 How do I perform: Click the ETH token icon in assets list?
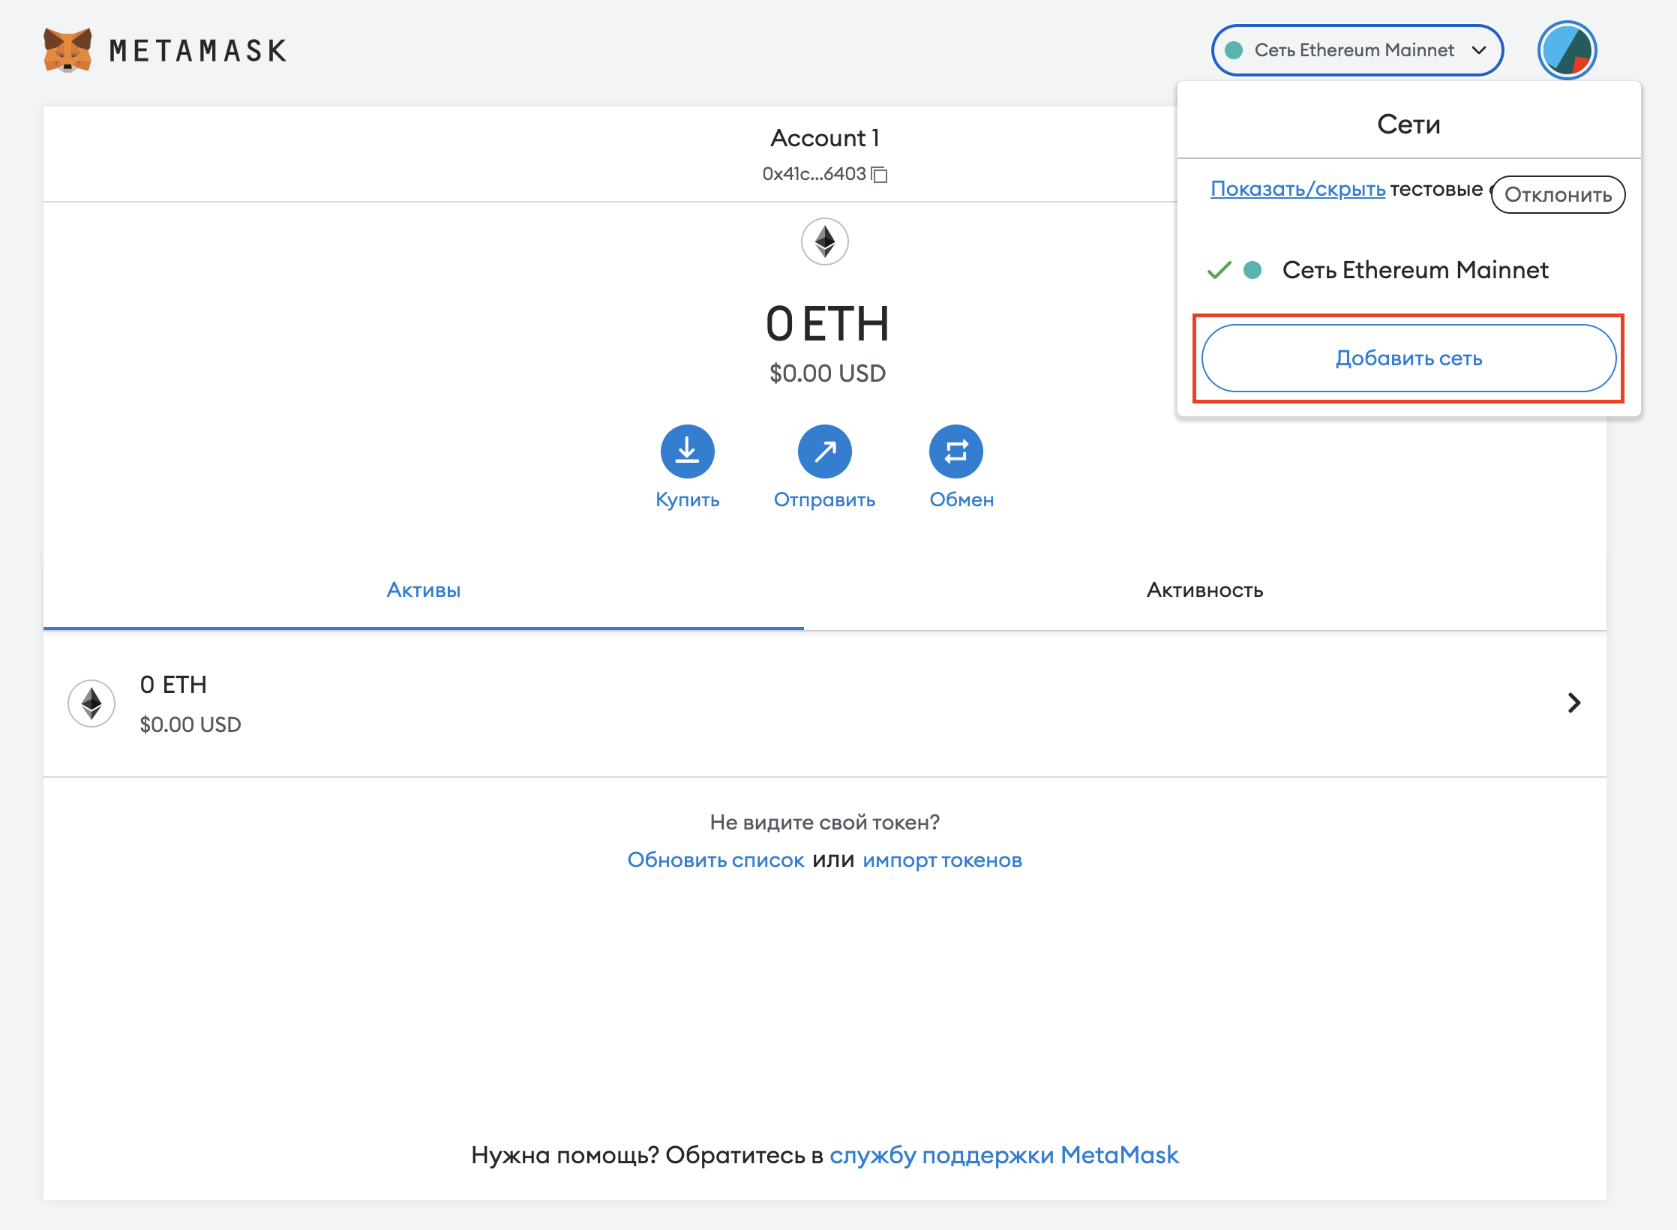tap(91, 703)
